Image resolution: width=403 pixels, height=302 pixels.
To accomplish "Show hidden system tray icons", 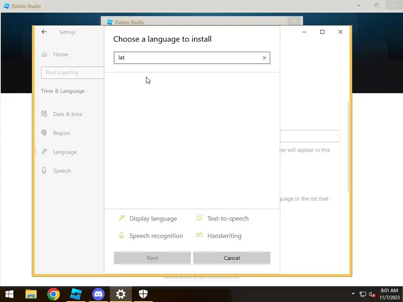I will pyautogui.click(x=353, y=294).
